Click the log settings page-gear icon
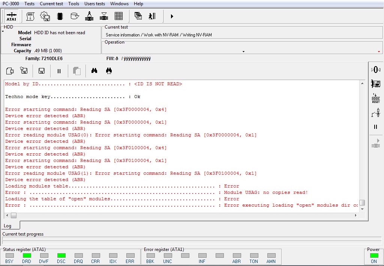 click(x=10, y=71)
